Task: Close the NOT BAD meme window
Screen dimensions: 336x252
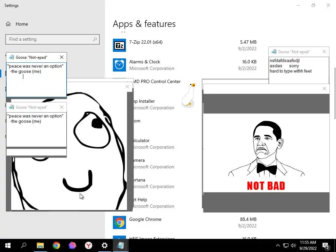Action: click(x=325, y=89)
